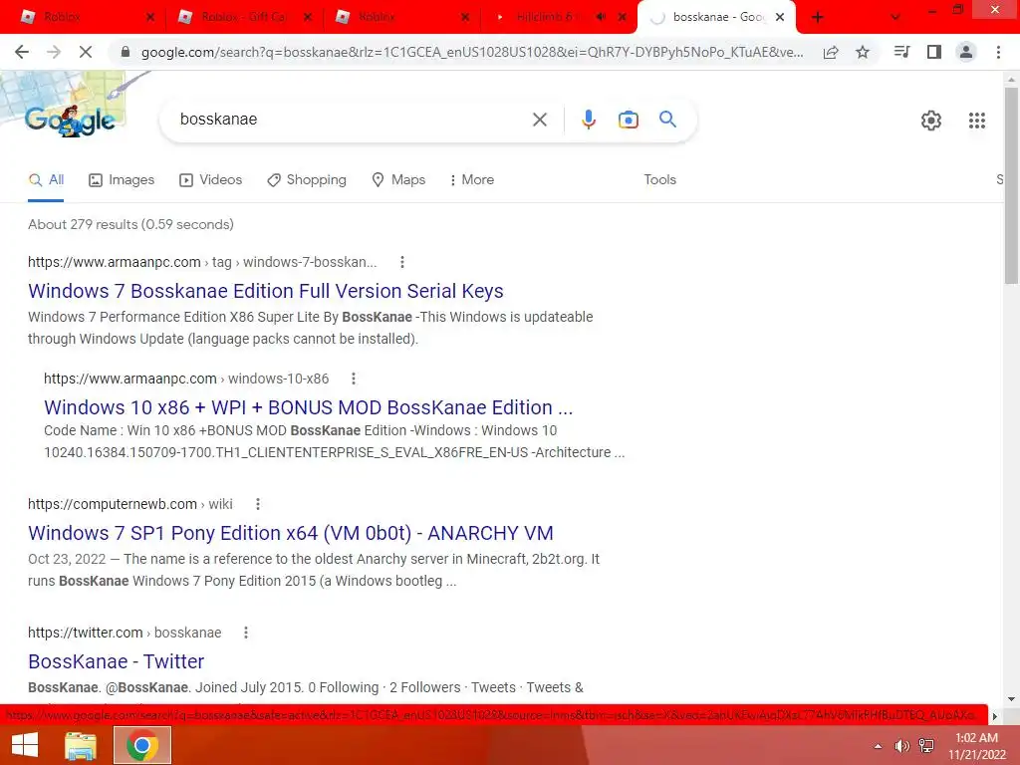Screen dimensions: 1020x765
Task: Open the media control button in toolbar
Action: pos(901,52)
